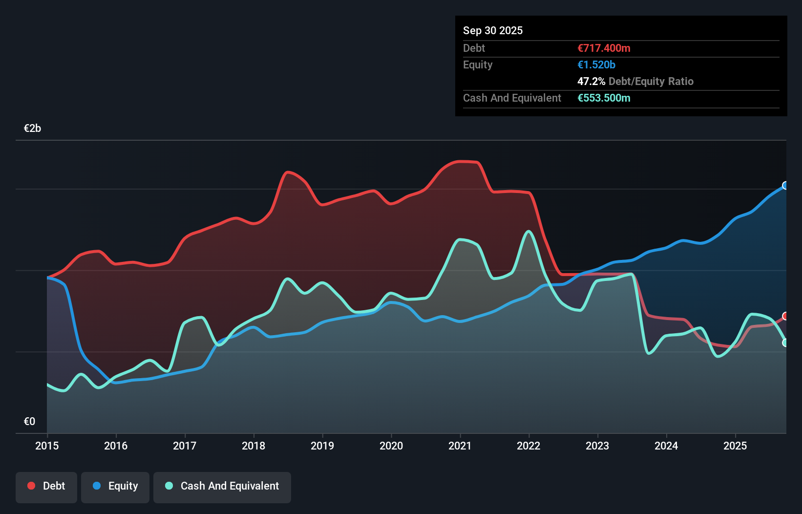
Task: Click the teal Cash And Equivalent legend dot
Action: (168, 486)
